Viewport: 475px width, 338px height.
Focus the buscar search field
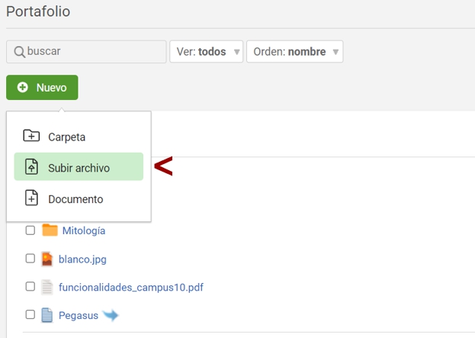coord(91,52)
